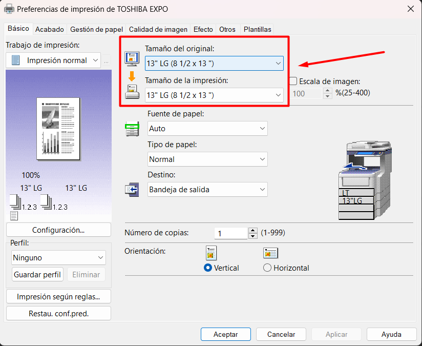Select the LT paper drawer on the copier image
This screenshot has height=346, width=422.
(x=356, y=192)
